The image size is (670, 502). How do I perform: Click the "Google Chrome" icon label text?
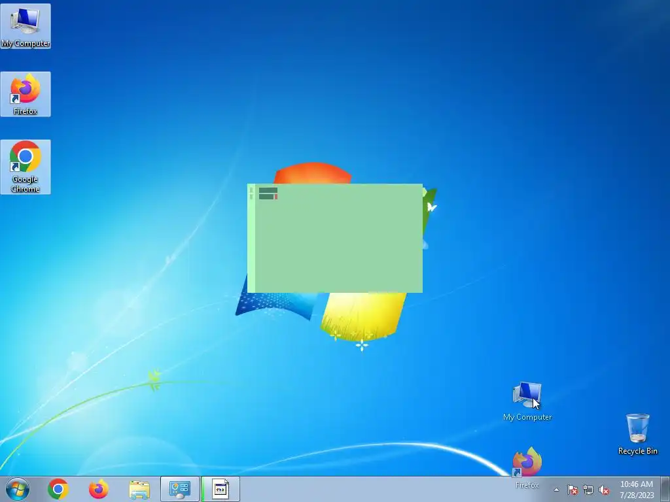(x=26, y=184)
